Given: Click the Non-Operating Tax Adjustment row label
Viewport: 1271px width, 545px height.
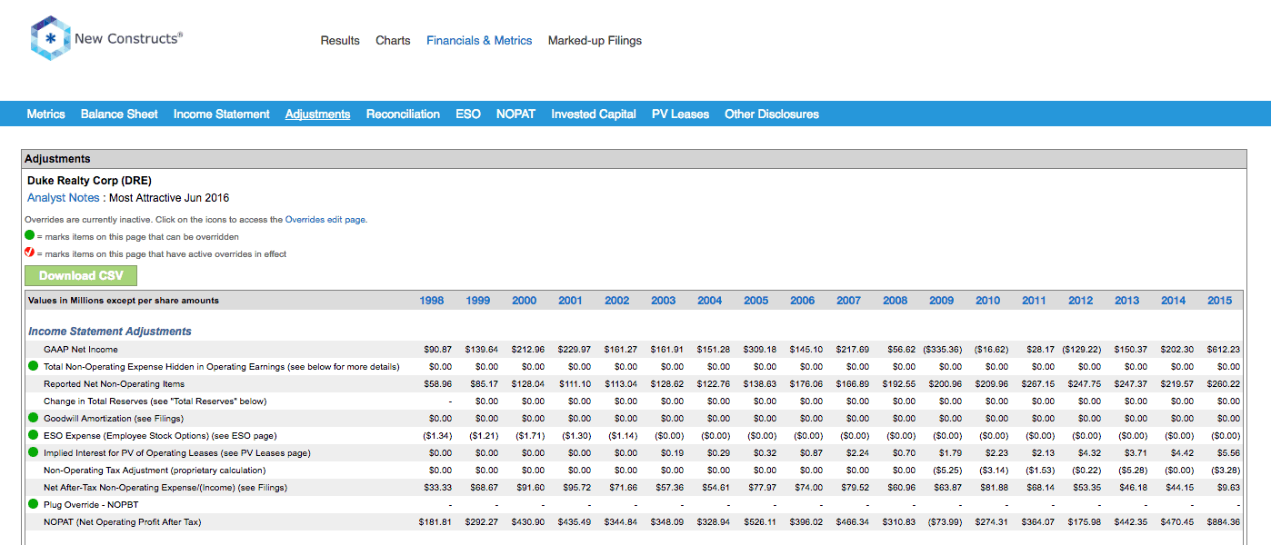Looking at the screenshot, I should click(x=155, y=471).
